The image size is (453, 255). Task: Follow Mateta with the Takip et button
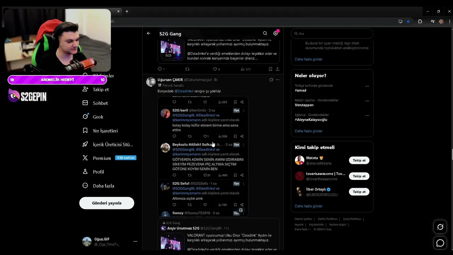[x=359, y=160]
